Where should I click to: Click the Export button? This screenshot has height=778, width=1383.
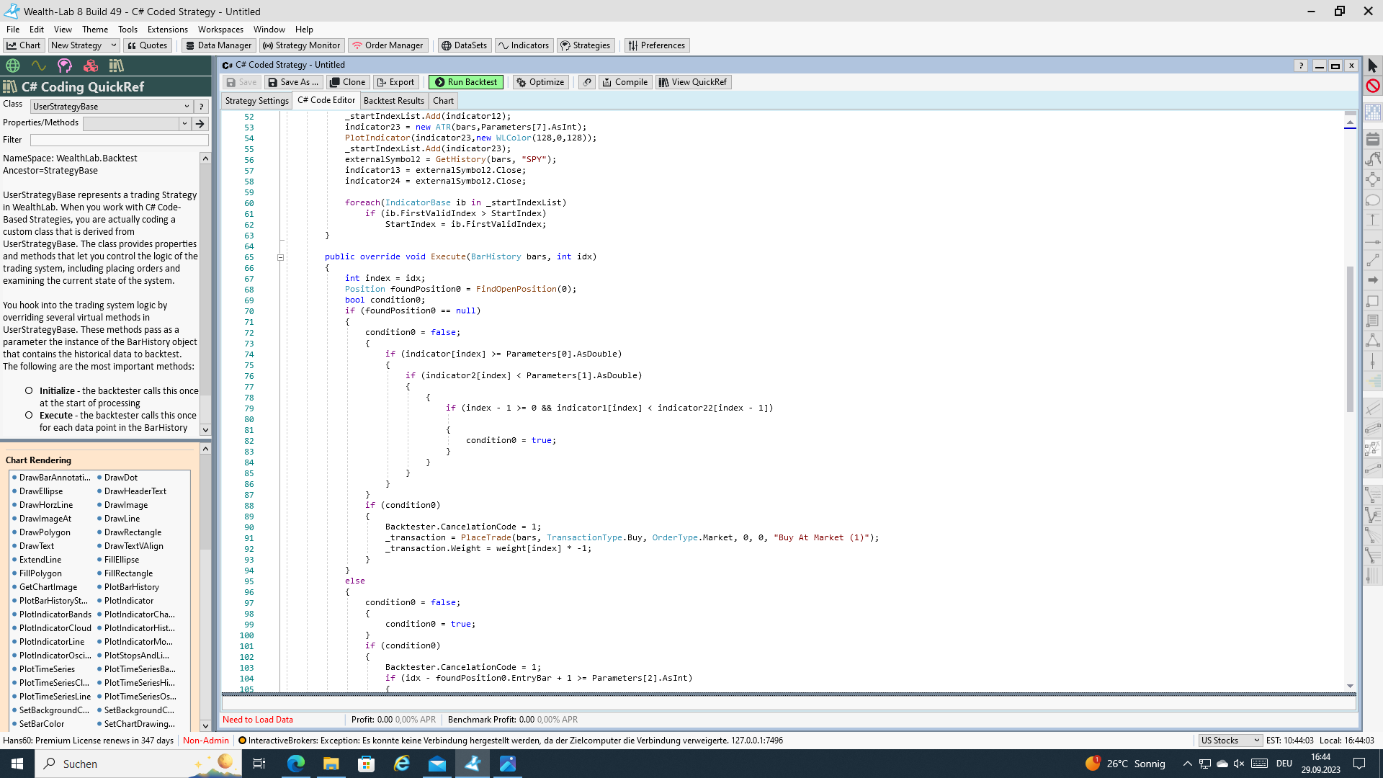395,82
